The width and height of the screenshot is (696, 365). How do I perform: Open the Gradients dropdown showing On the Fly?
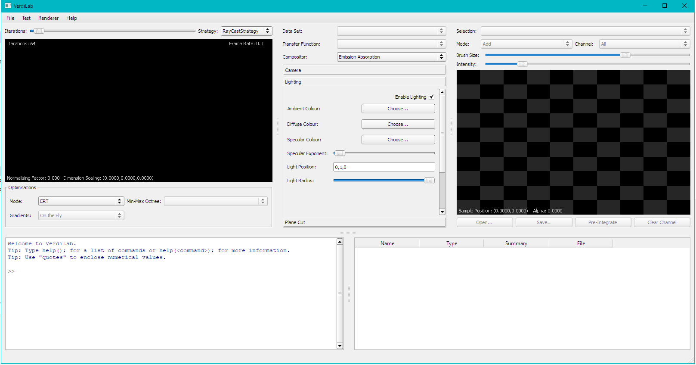81,215
